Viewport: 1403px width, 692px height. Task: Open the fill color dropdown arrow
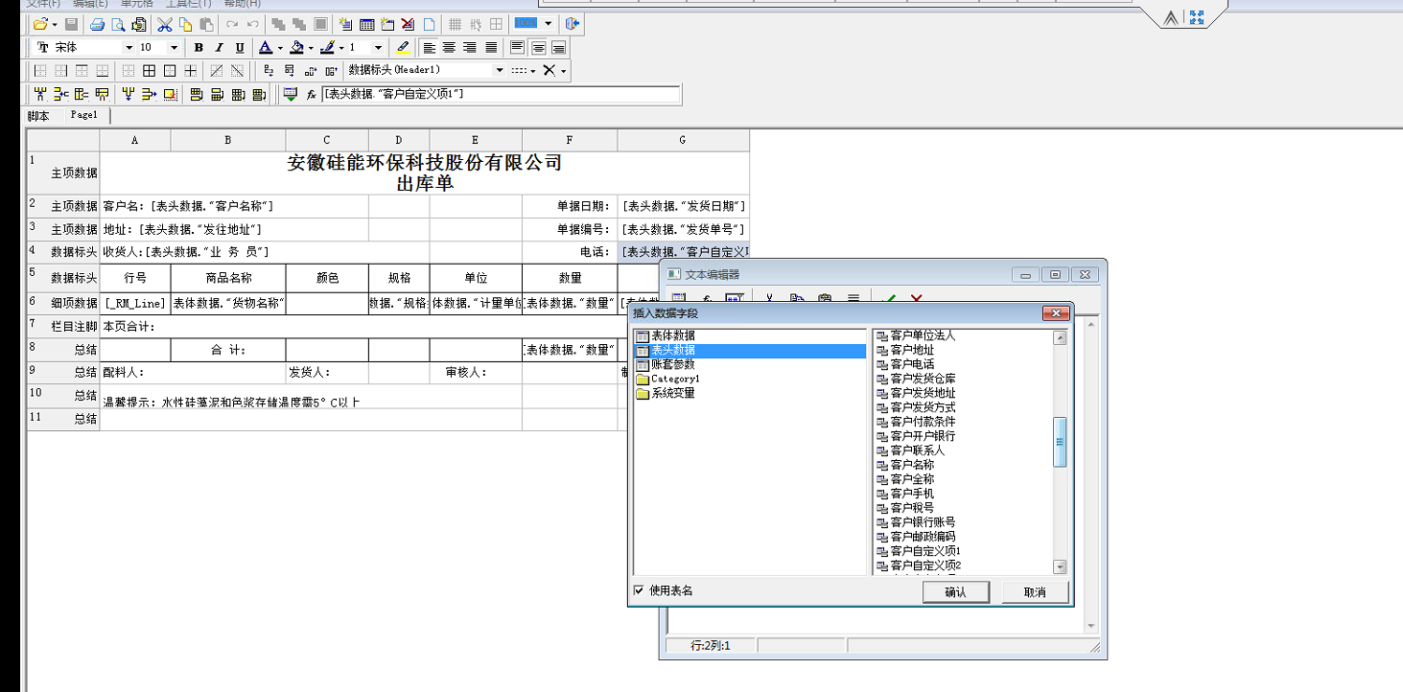[x=311, y=48]
